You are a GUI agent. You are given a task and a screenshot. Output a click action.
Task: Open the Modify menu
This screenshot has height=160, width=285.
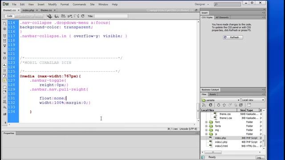coord(53,4)
